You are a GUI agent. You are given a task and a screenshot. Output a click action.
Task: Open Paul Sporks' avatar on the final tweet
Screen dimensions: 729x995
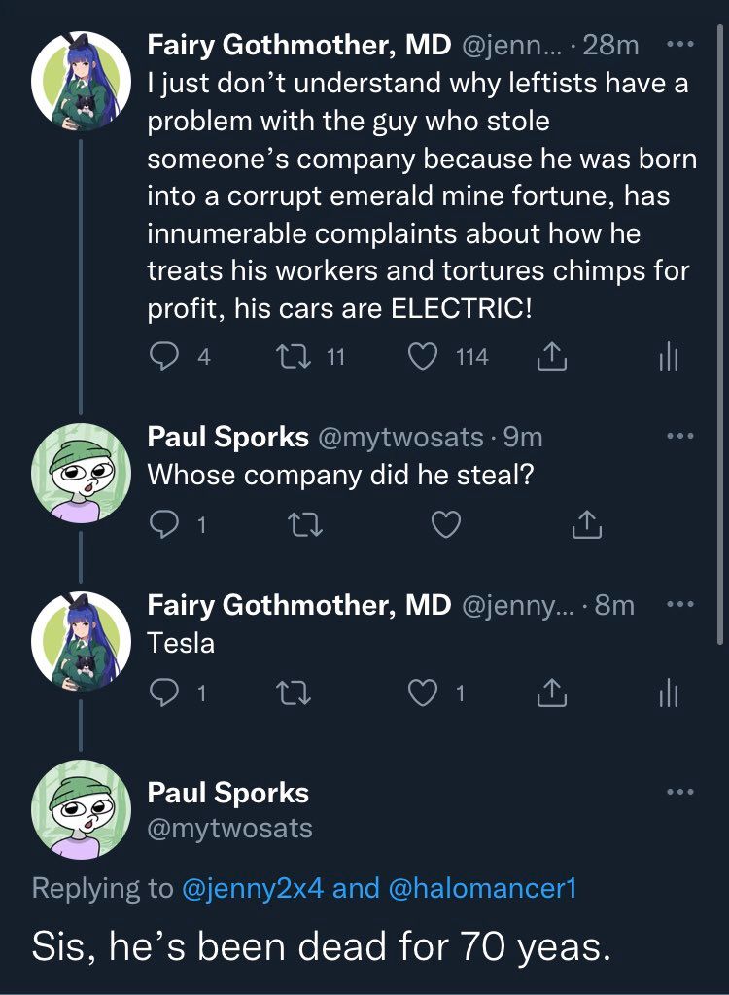[x=81, y=809]
